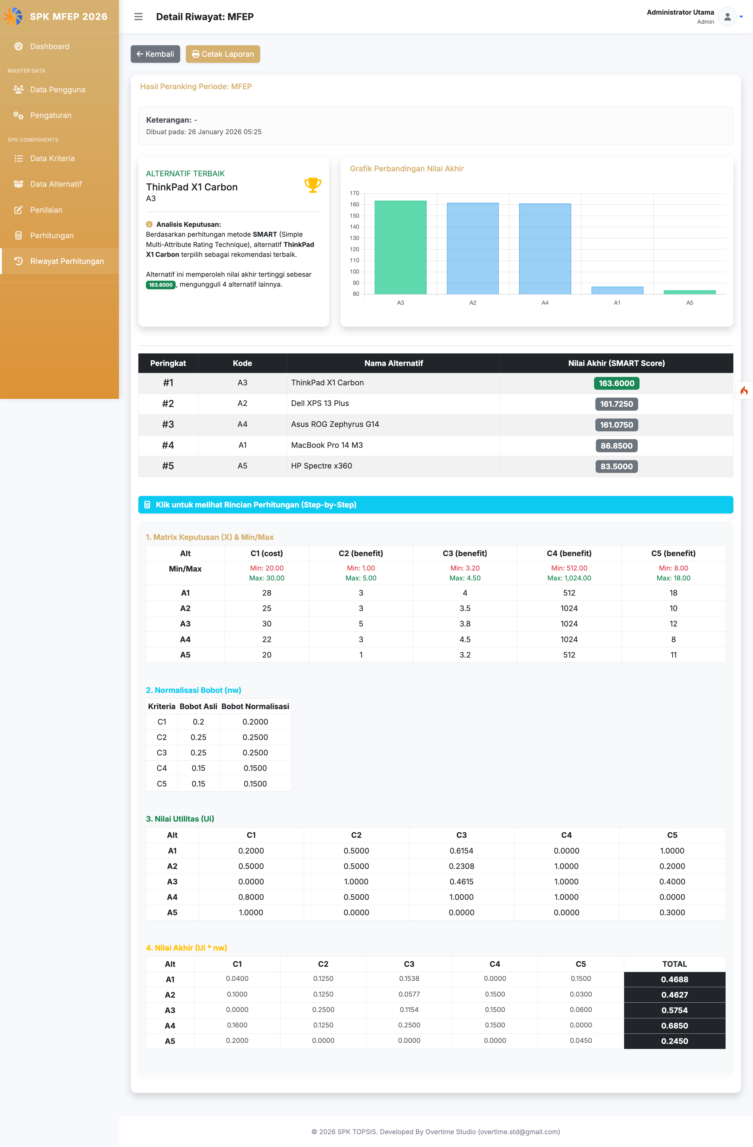Click the calculator icon in the cyan bar
This screenshot has width=753, height=1147.
pos(147,505)
